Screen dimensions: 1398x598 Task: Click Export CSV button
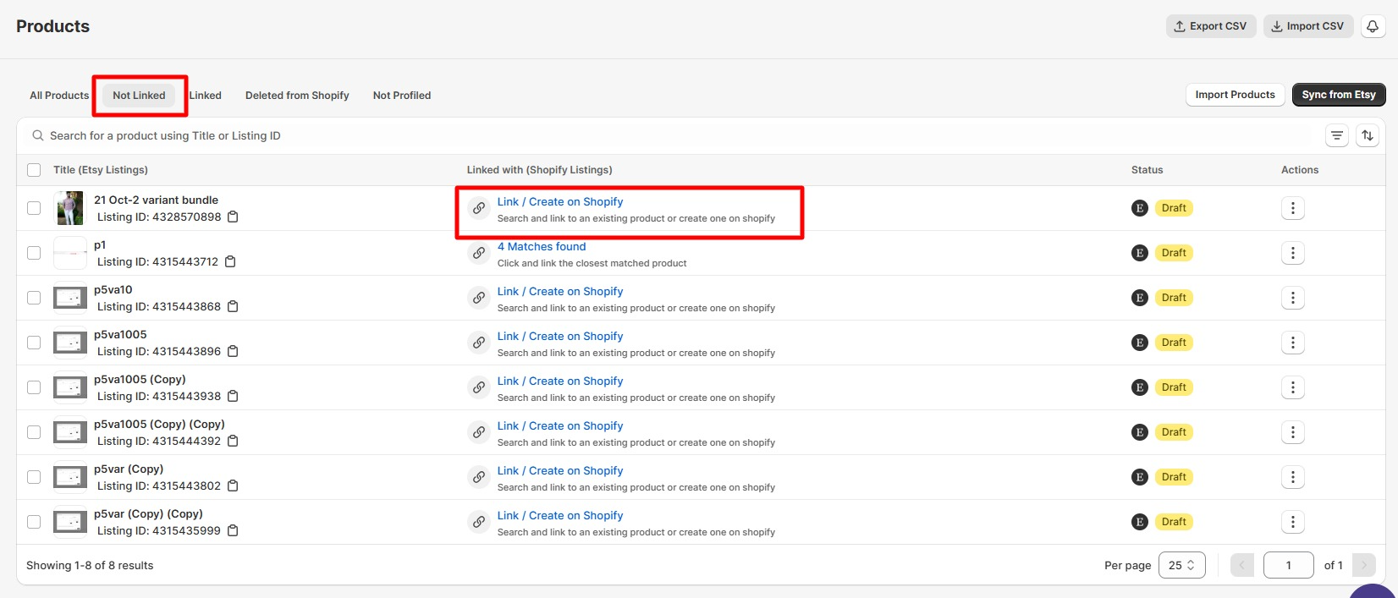(x=1211, y=26)
